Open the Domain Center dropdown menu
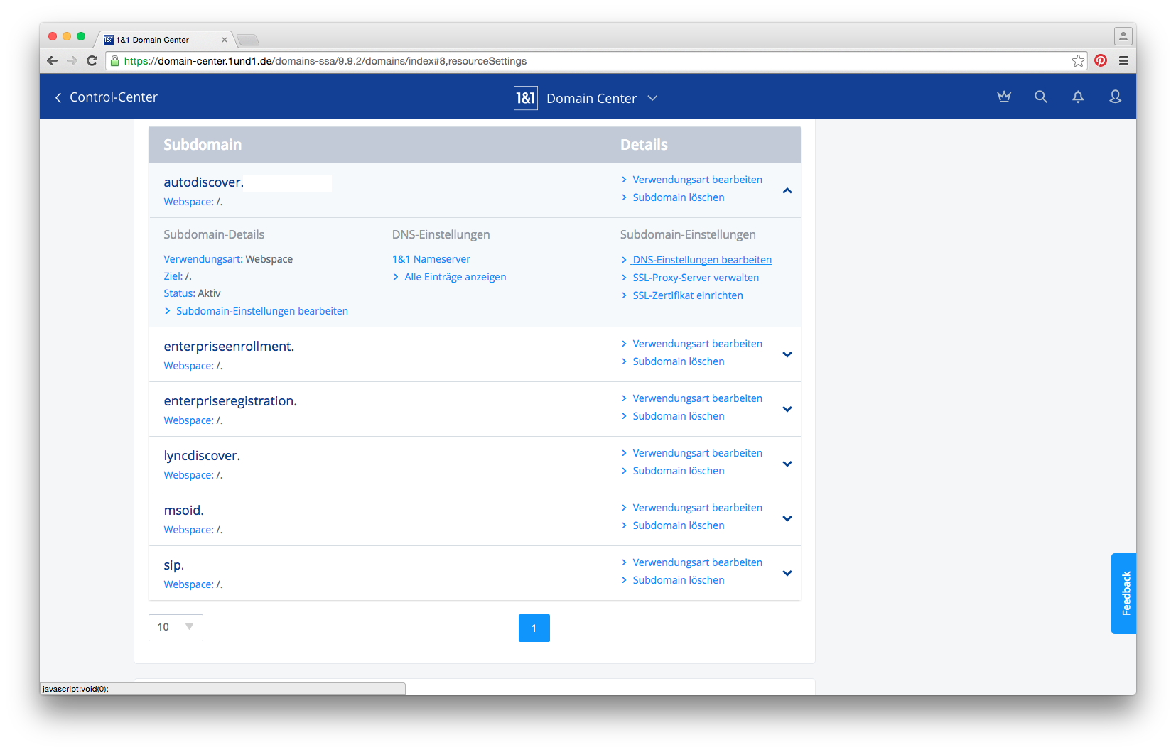Viewport: 1176px width, 752px height. tap(652, 98)
